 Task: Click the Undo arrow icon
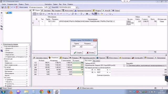[12, 7]
